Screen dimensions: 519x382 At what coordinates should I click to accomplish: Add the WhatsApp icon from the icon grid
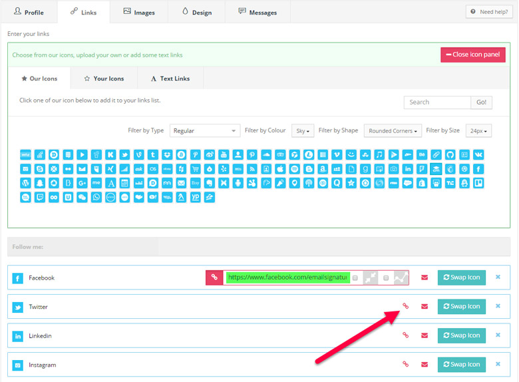(x=96, y=197)
